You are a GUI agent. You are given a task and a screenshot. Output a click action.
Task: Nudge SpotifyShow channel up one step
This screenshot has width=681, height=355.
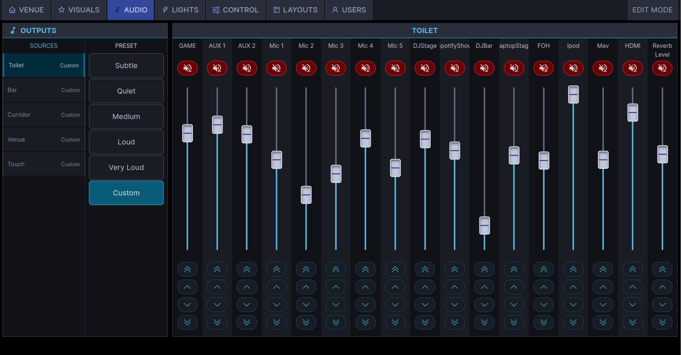454,287
